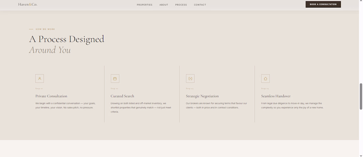The width and height of the screenshot is (363, 157).
Task: Click description starting 'Our brokers are known'
Action: tap(216, 105)
